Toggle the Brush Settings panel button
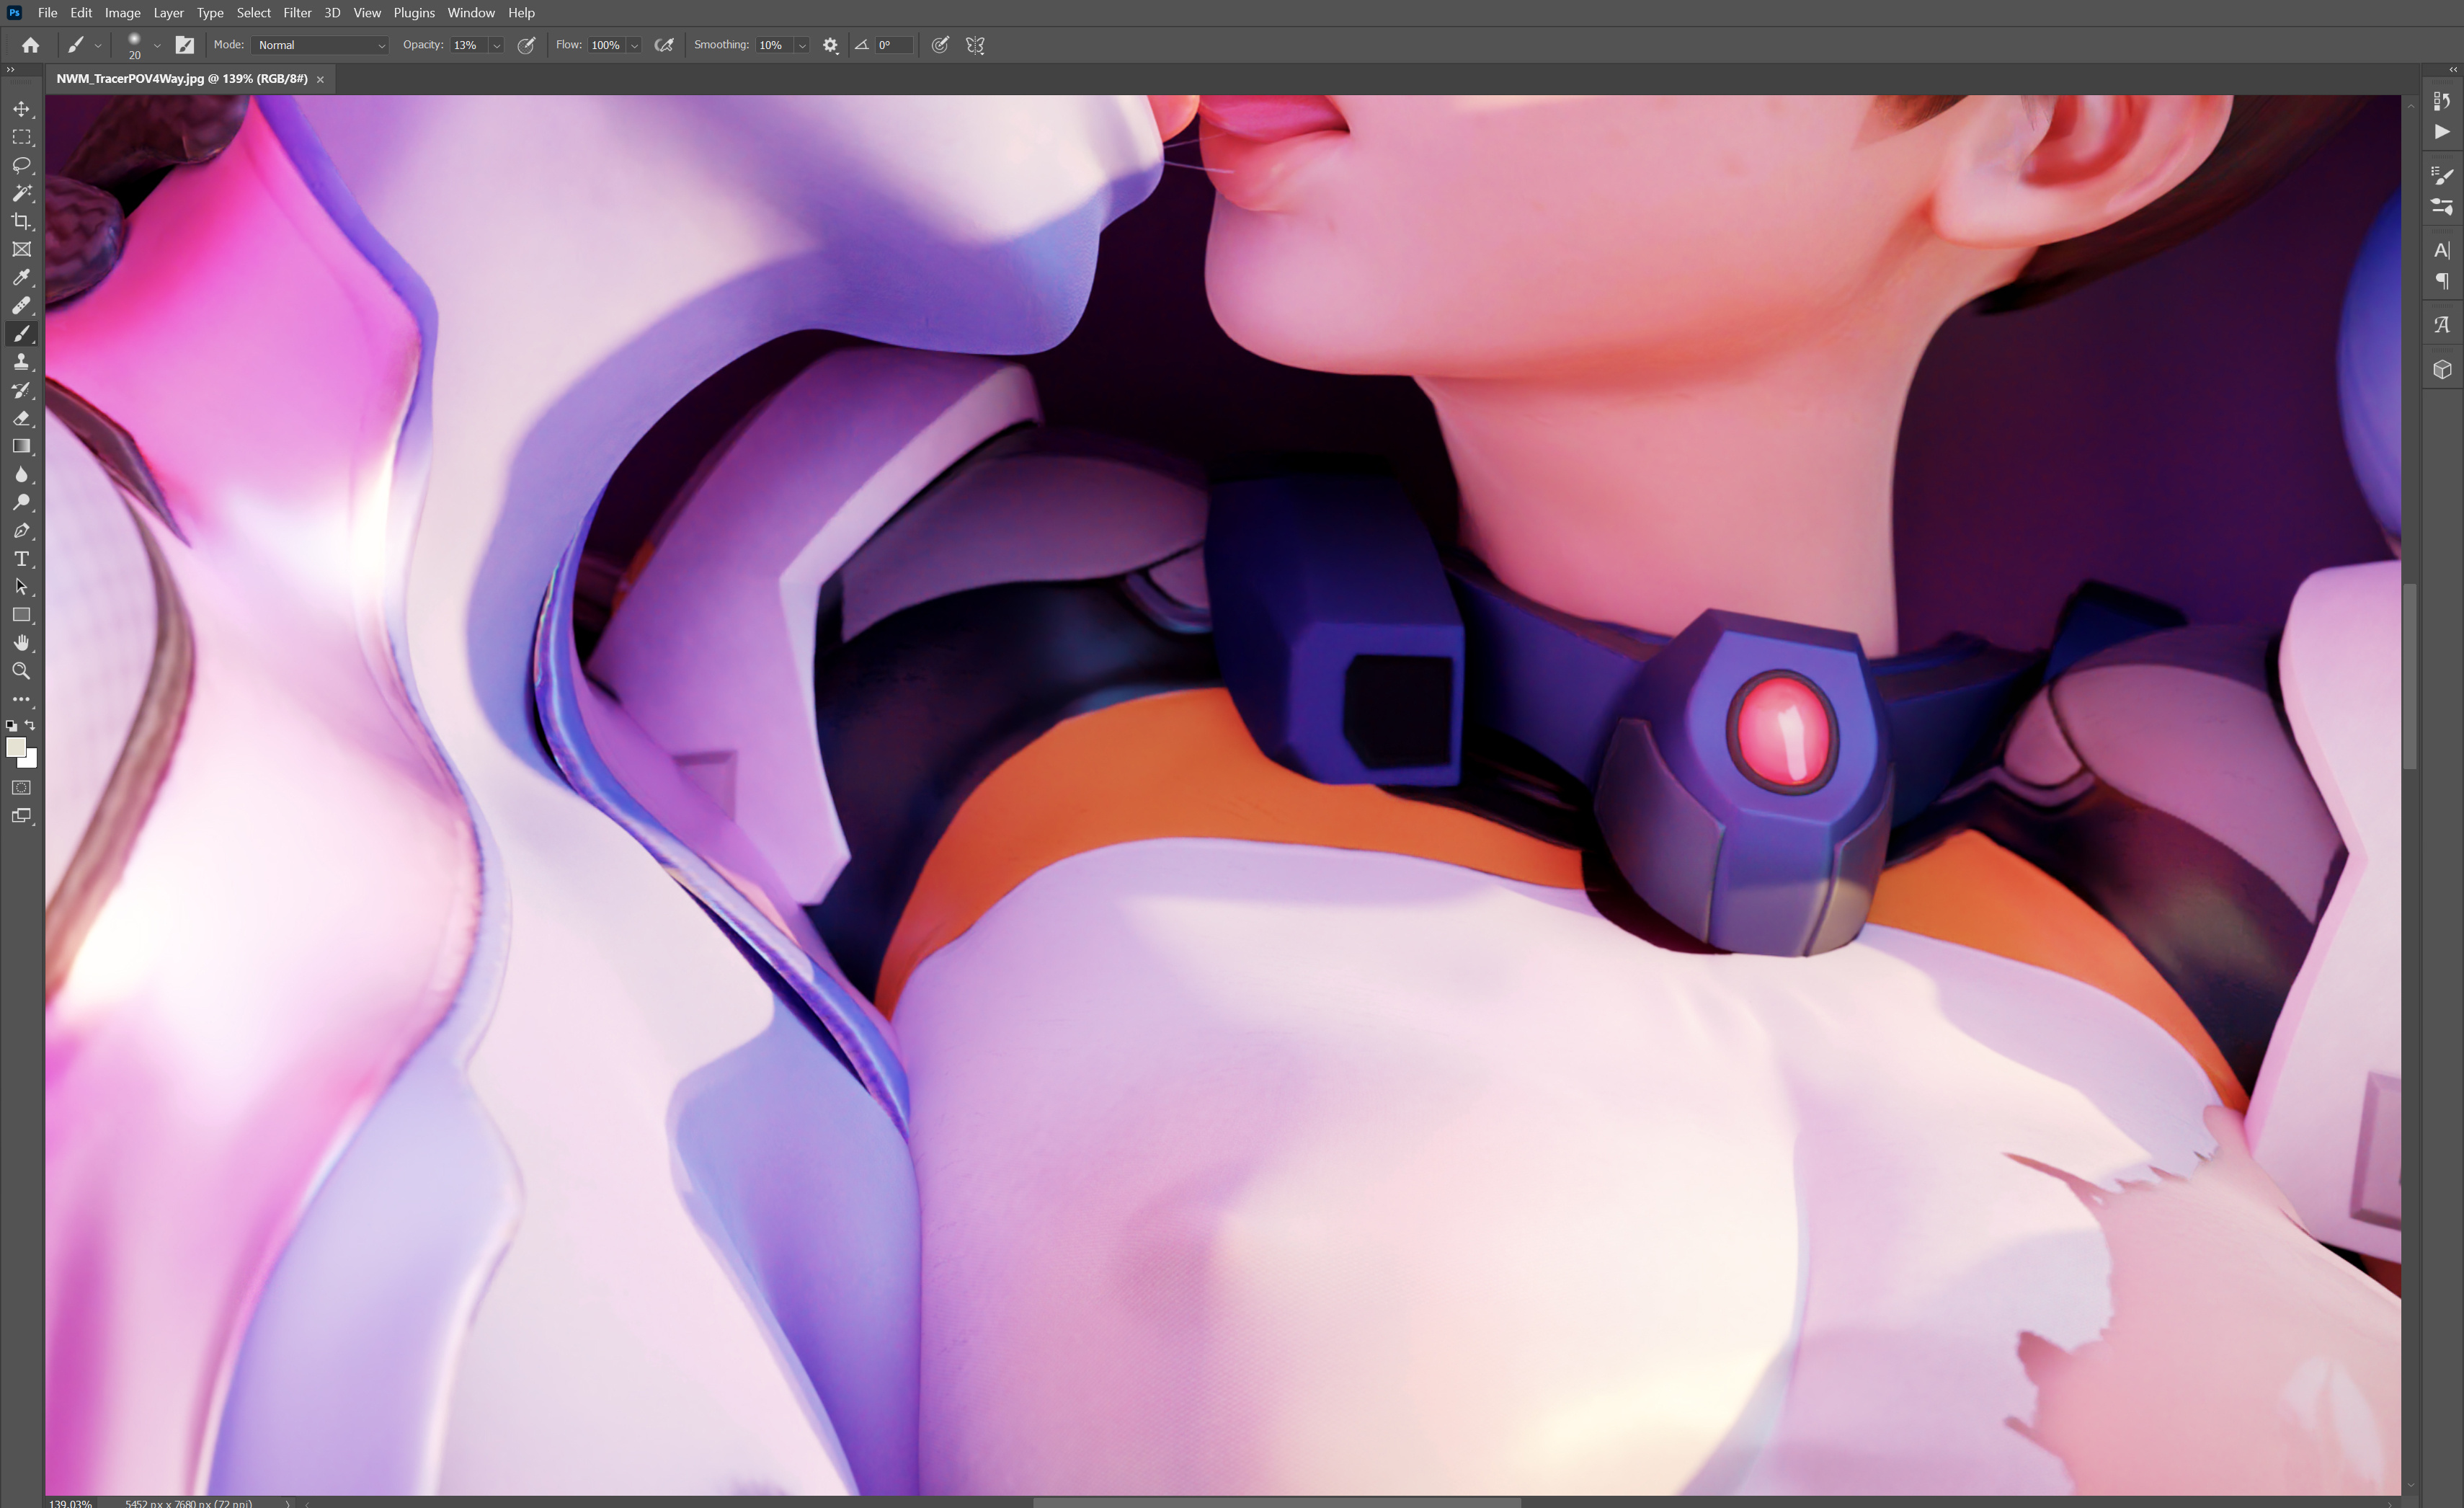 point(185,45)
